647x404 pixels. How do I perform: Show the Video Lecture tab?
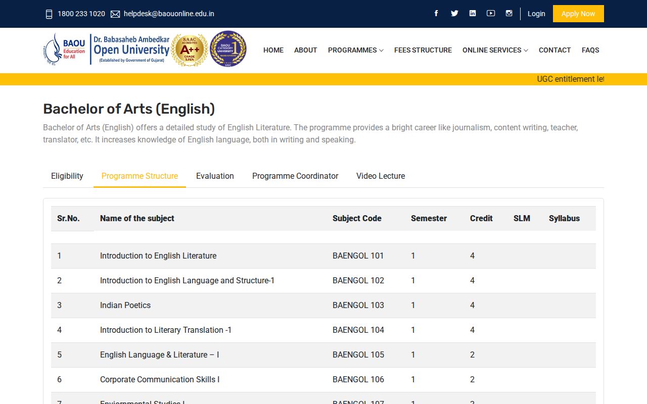tap(381, 176)
